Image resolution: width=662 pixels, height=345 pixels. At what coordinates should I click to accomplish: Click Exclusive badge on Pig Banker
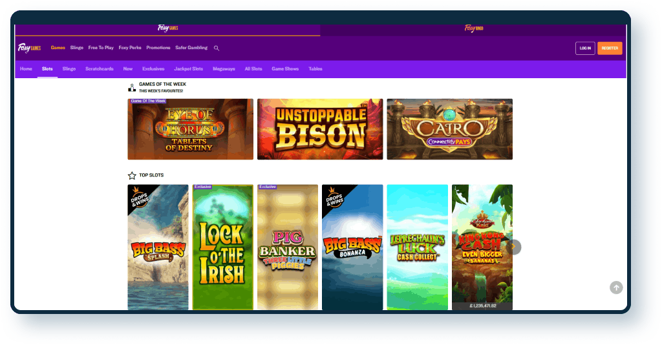point(268,187)
